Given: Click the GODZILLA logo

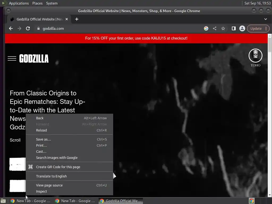Looking at the screenshot, I should click(x=34, y=58).
